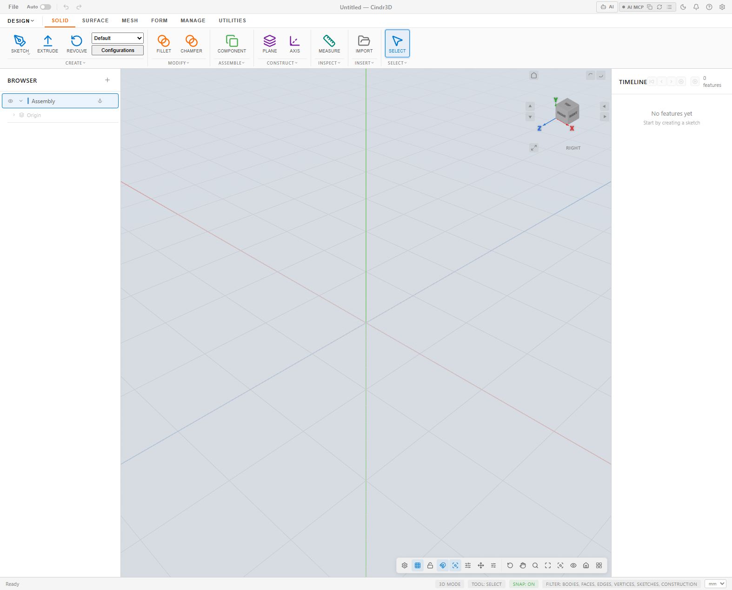Click the plus icon in Browser panel
This screenshot has width=732, height=590.
pyautogui.click(x=107, y=80)
